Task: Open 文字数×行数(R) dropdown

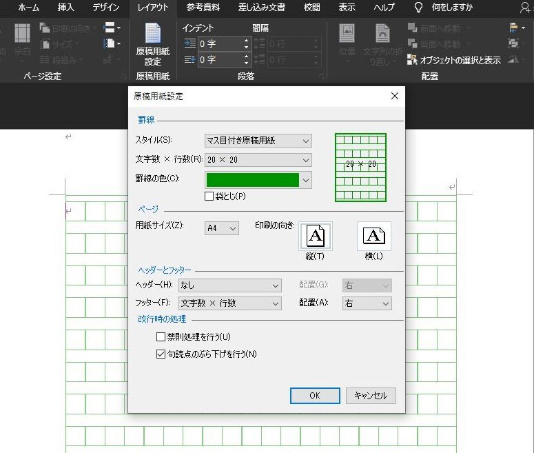Action: click(x=258, y=160)
